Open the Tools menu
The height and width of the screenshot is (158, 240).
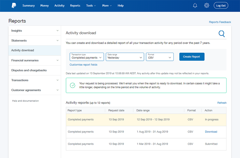click(91, 5)
